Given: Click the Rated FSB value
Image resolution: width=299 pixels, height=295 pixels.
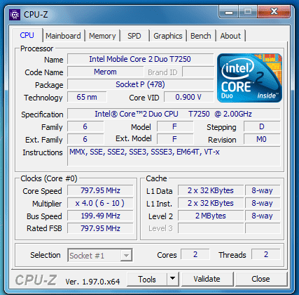Looking at the screenshot, I should click(x=100, y=228).
